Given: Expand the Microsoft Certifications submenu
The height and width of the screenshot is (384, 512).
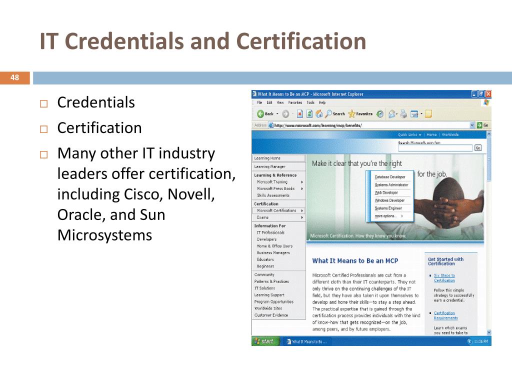Looking at the screenshot, I should 302,210.
